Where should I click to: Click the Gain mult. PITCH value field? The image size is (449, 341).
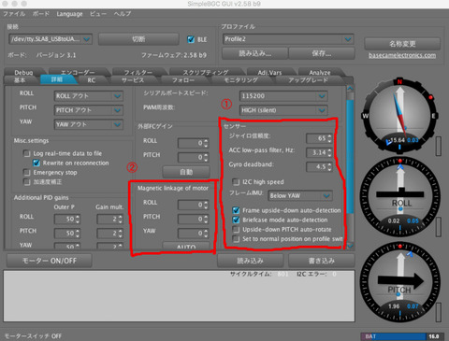[x=109, y=234]
